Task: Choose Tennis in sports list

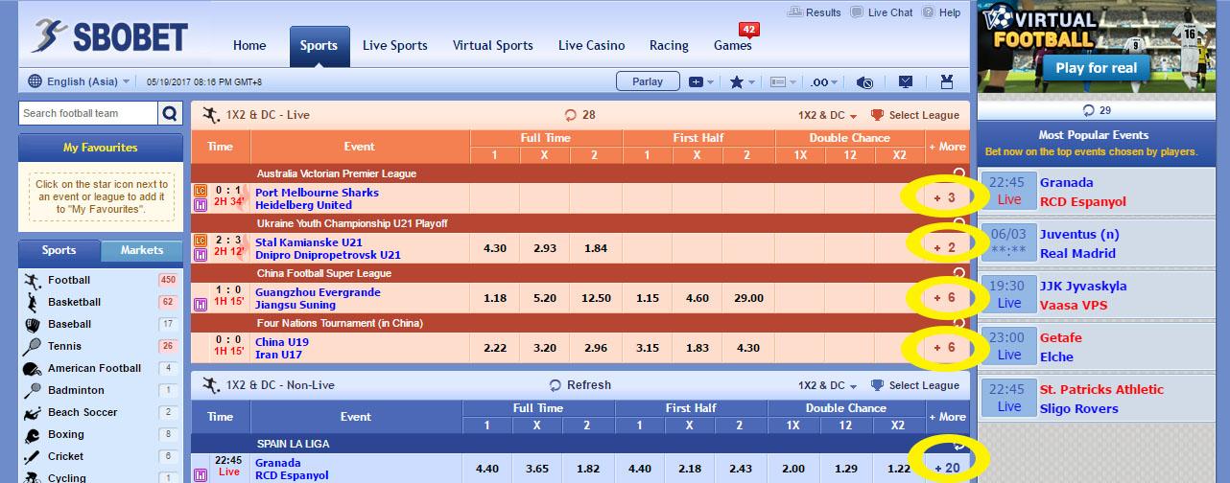Action: click(x=101, y=346)
